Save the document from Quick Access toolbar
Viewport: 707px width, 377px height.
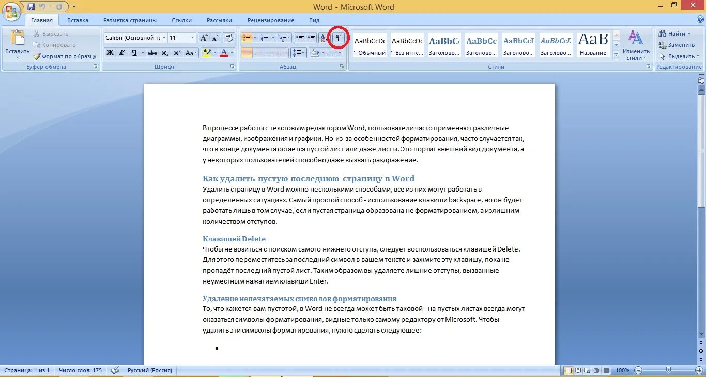click(x=31, y=7)
